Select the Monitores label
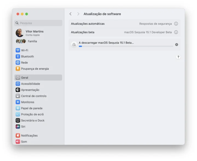 pyautogui.click(x=28, y=102)
